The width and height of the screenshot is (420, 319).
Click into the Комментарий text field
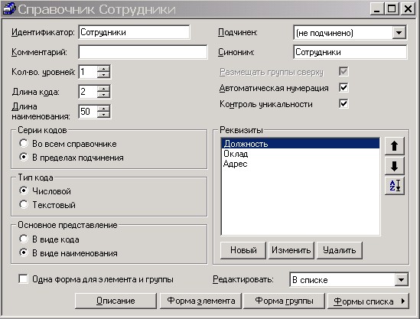point(143,52)
